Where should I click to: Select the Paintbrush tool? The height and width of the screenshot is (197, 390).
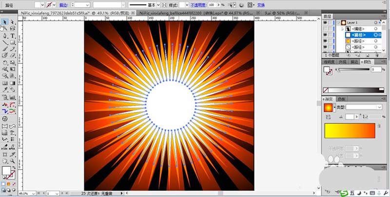[x=4, y=49]
